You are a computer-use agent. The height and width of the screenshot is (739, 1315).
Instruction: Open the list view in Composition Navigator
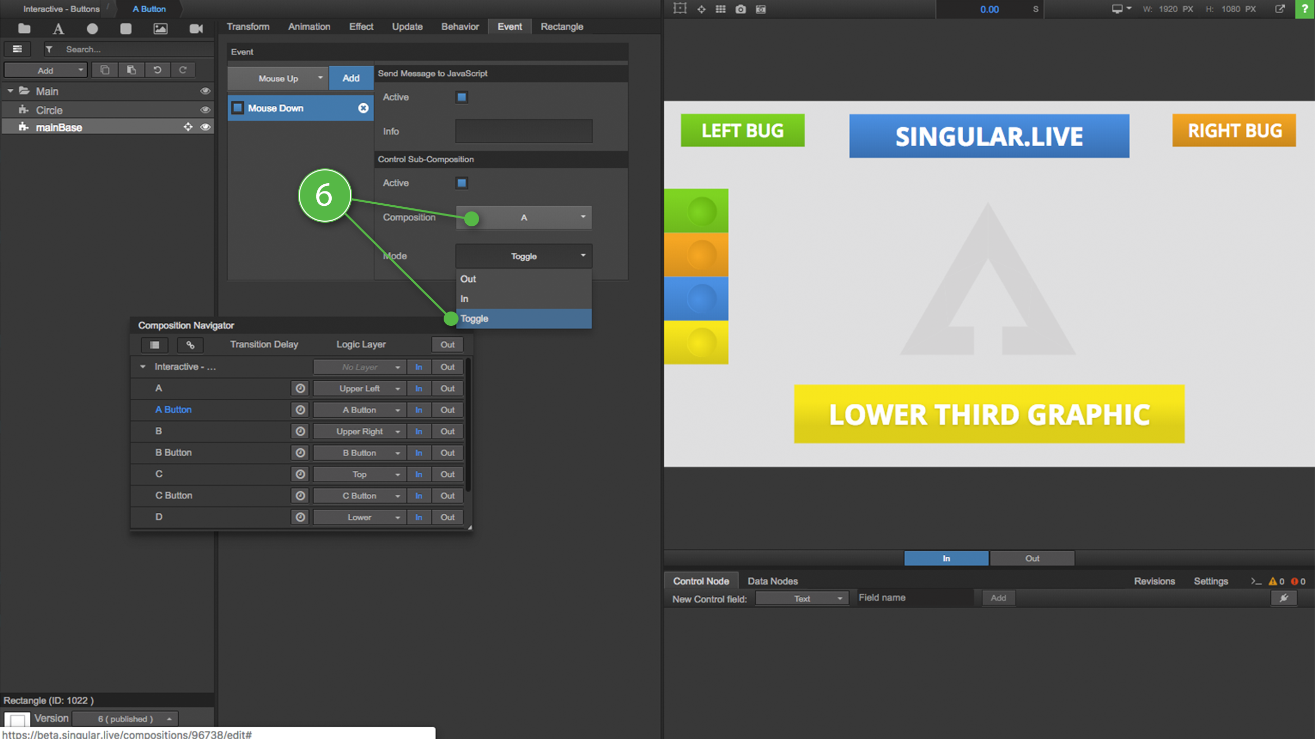click(155, 345)
